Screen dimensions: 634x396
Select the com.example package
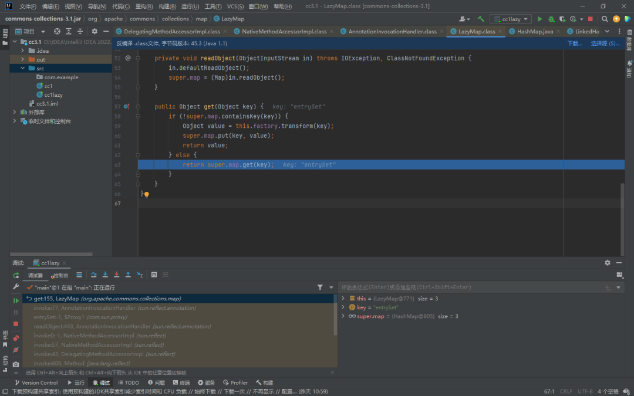click(61, 77)
